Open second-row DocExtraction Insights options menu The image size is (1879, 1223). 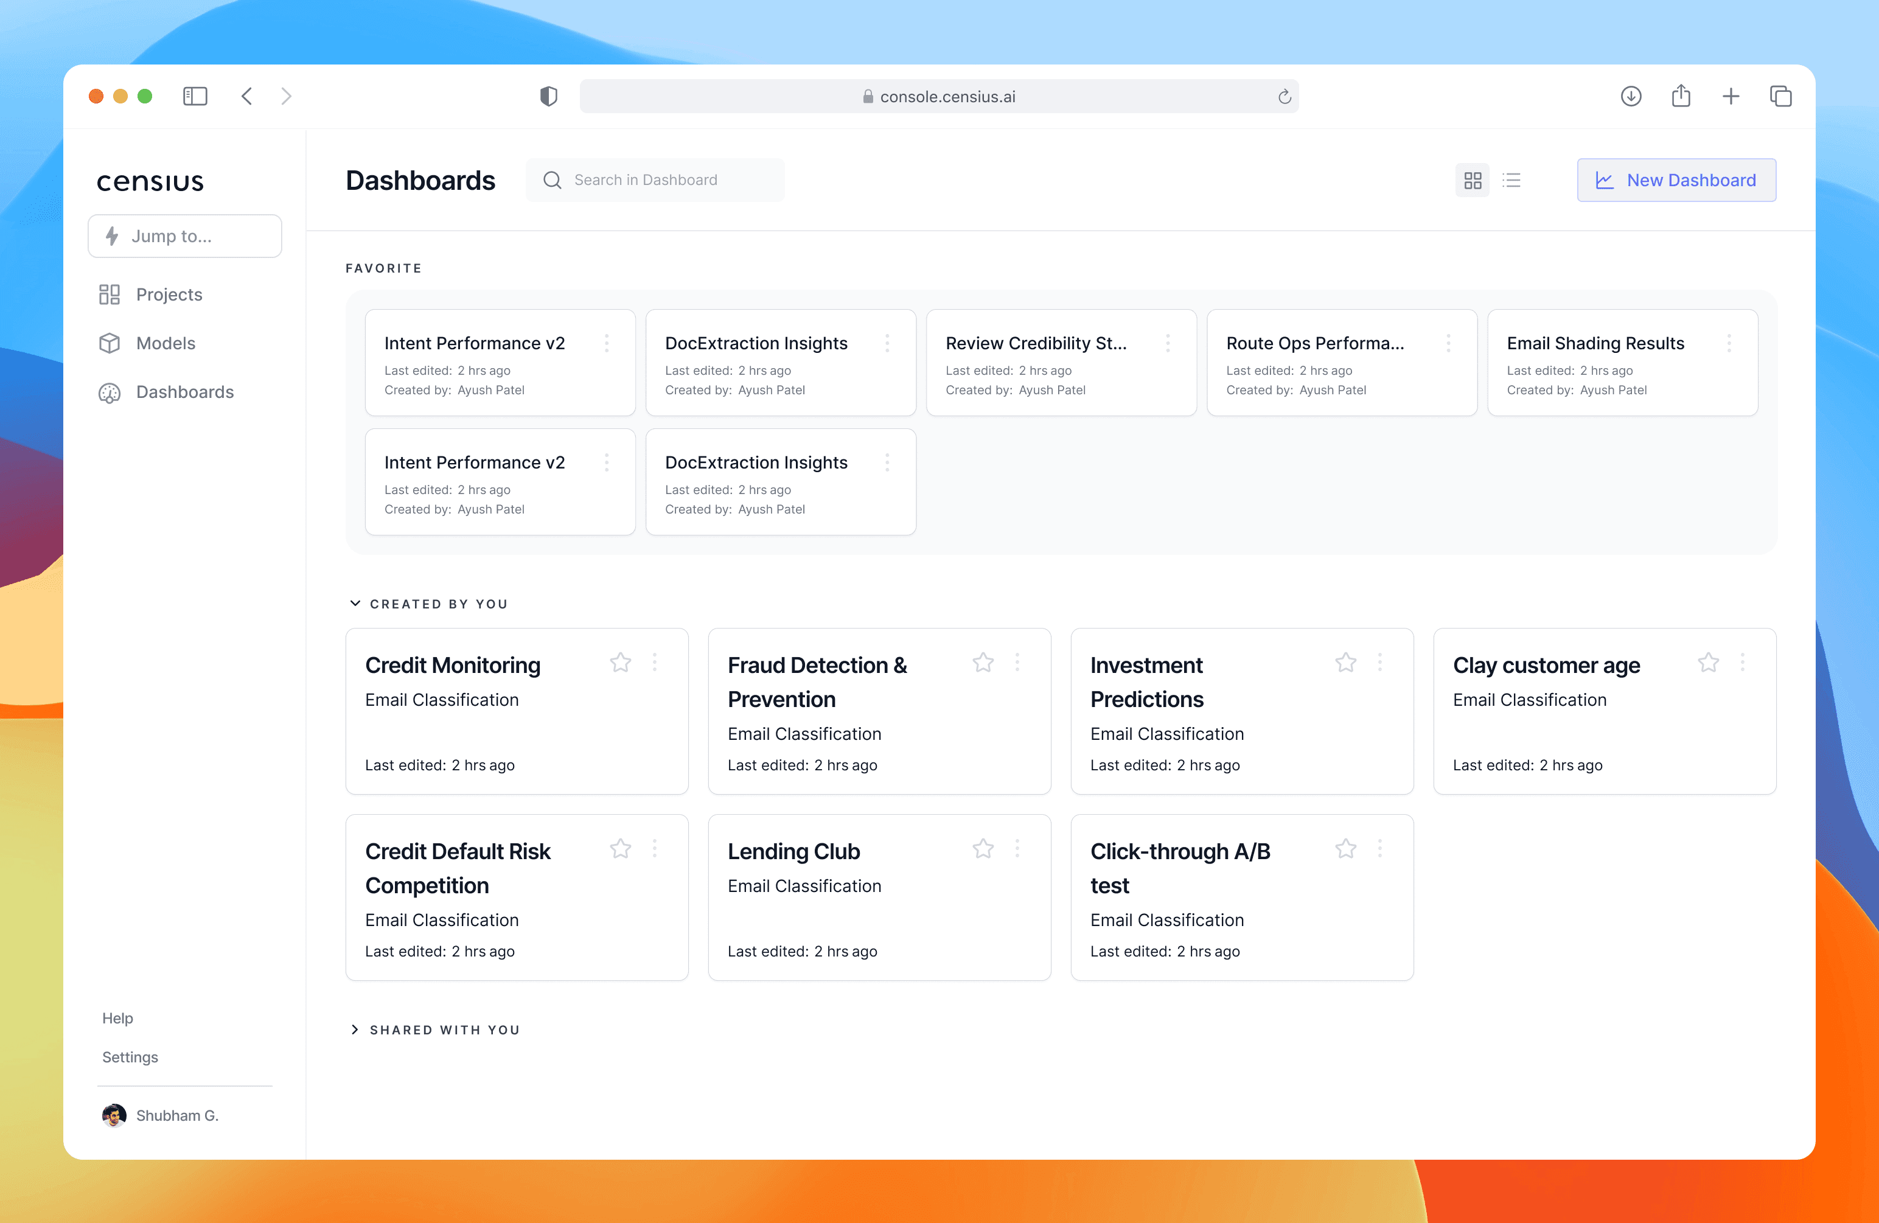887,462
